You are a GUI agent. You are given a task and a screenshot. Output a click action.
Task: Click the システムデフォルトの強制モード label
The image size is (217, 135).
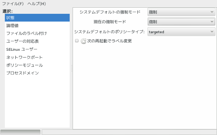110,12
